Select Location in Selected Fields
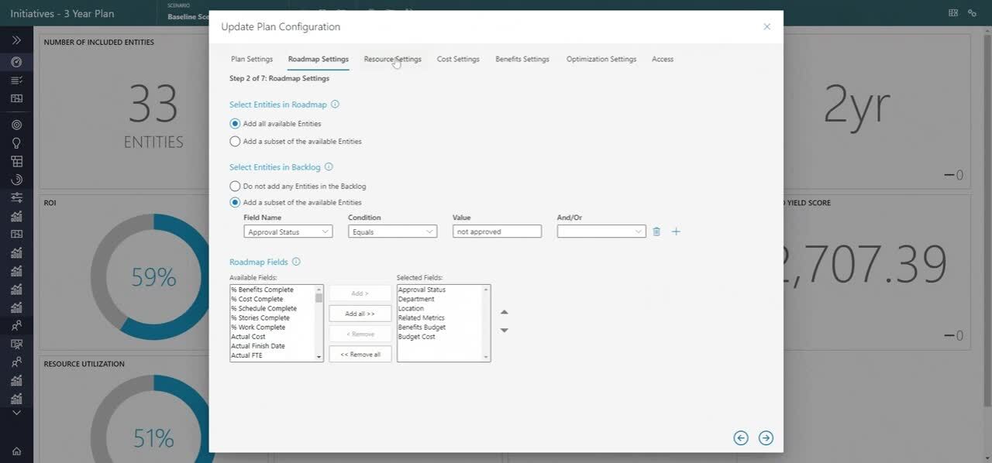This screenshot has width=992, height=463. (x=439, y=308)
